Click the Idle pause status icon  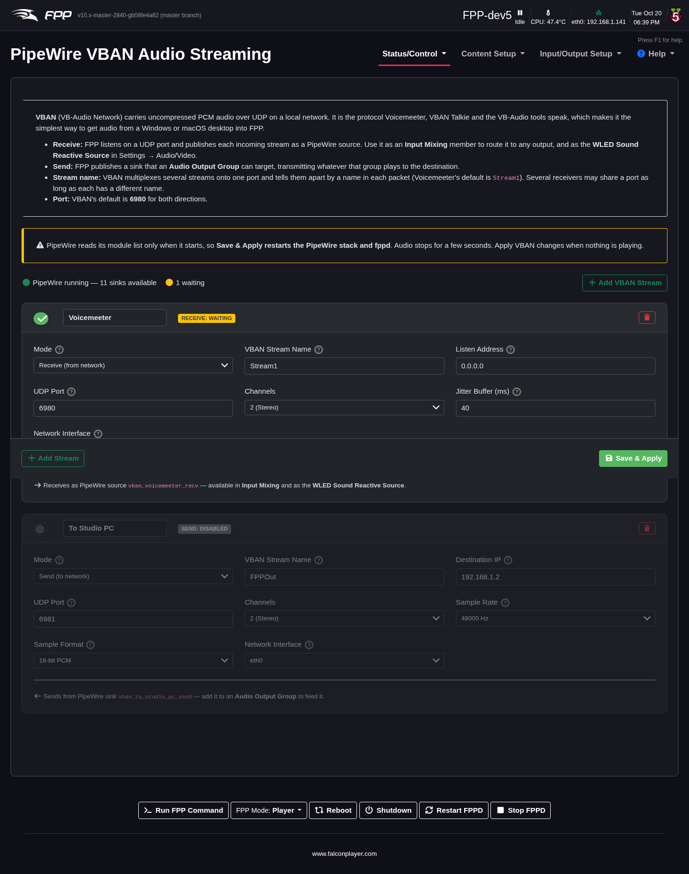tap(520, 13)
